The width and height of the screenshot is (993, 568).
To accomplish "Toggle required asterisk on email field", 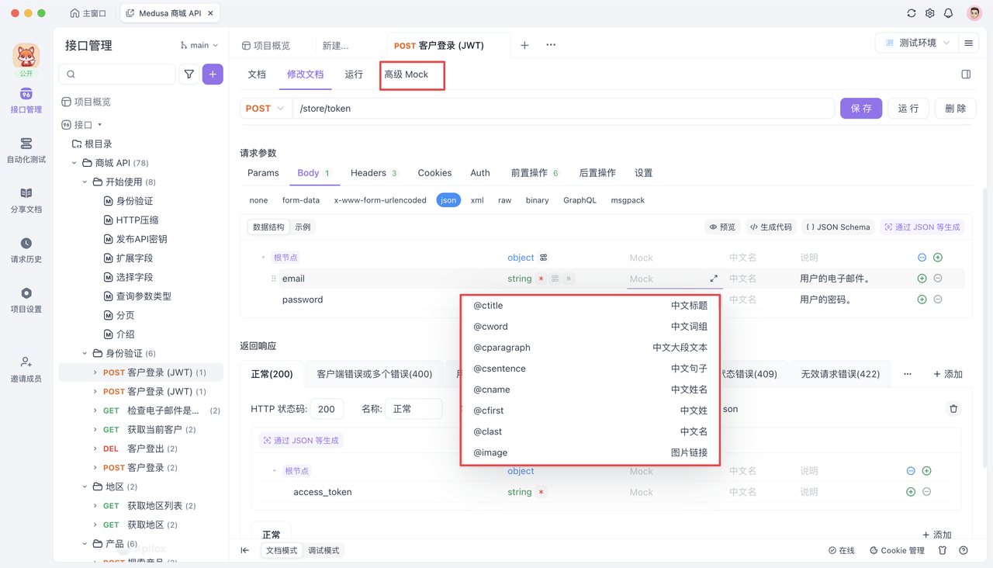I will 541,279.
